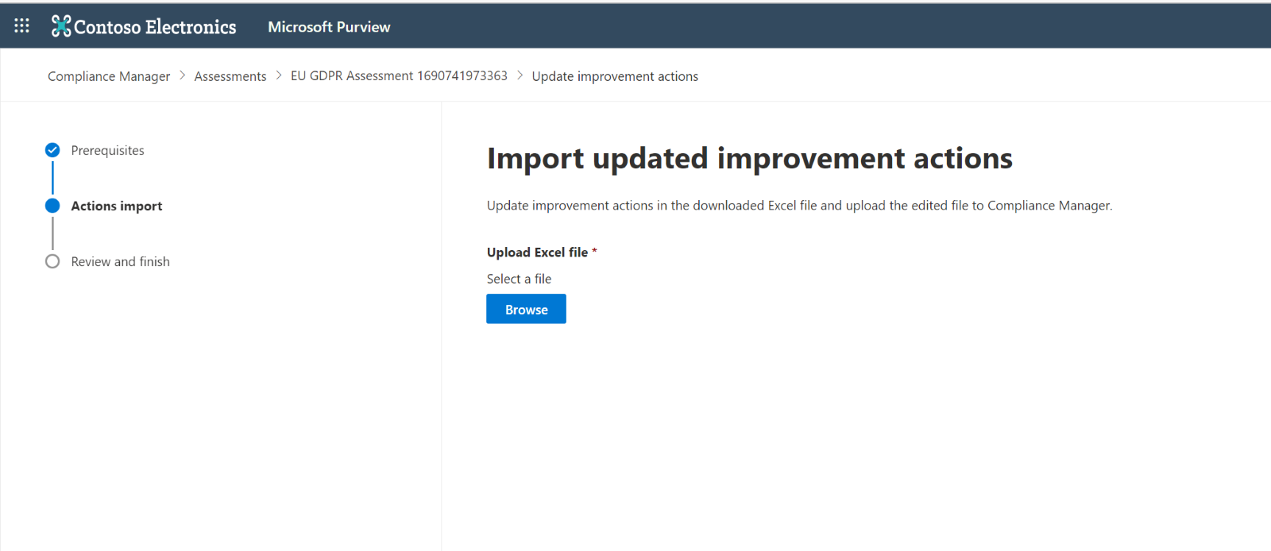
Task: Open the app launcher waffle icon
Action: coord(22,26)
